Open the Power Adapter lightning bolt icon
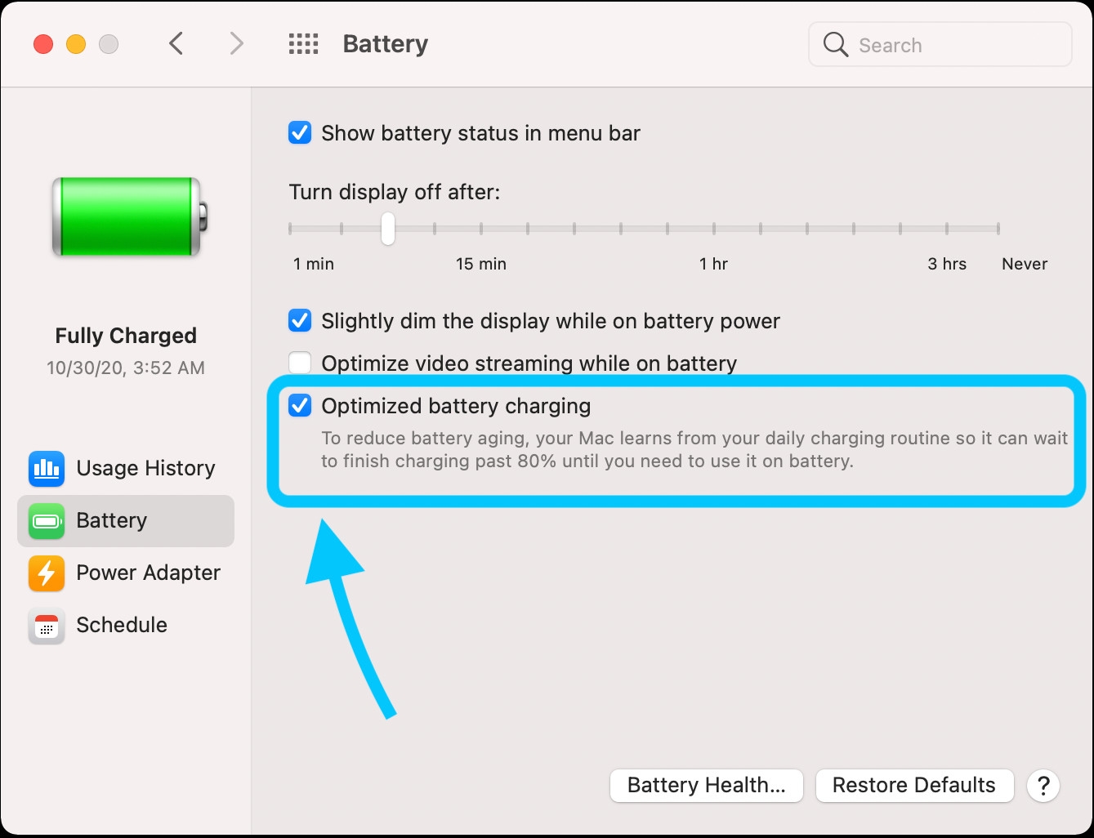This screenshot has width=1094, height=838. pos(47,573)
